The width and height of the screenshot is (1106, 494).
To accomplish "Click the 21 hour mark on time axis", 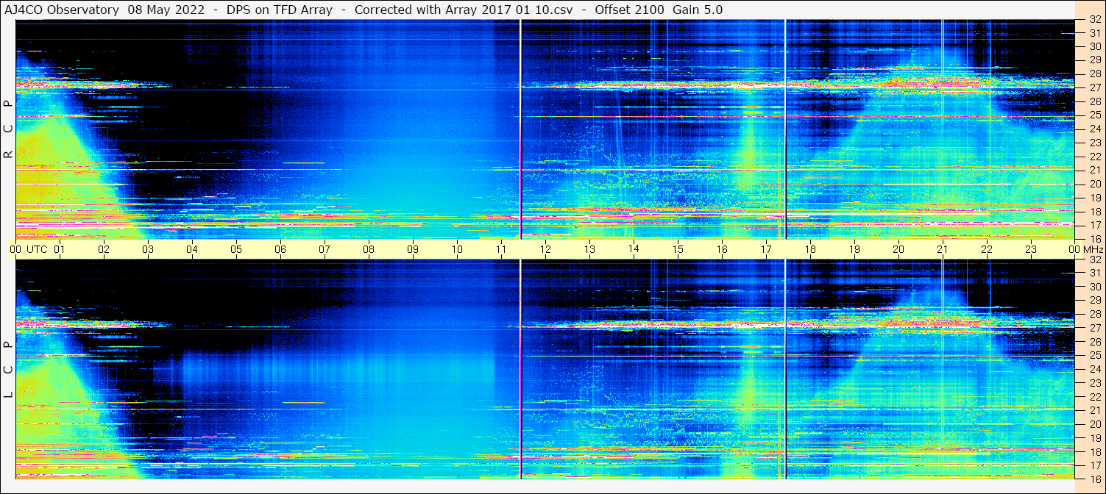I will pos(943,249).
